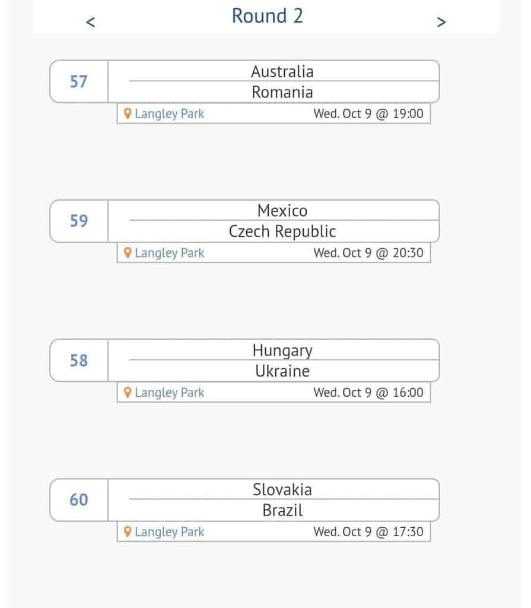This screenshot has width=531, height=608.
Task: Select match number 60
Action: click(x=79, y=499)
